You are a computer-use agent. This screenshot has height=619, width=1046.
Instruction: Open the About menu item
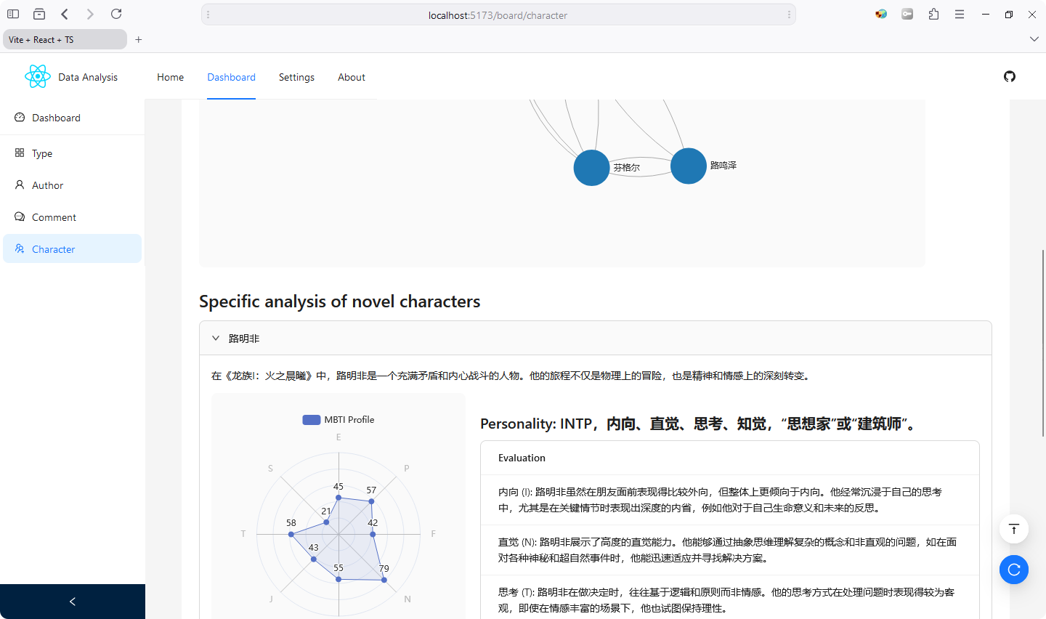(x=352, y=77)
